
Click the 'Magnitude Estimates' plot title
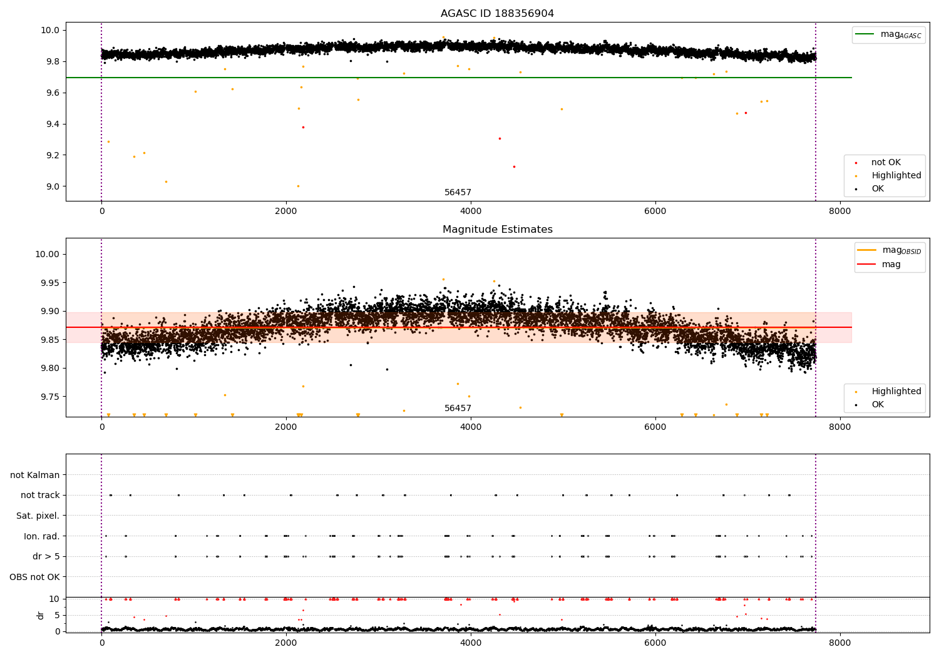pos(497,230)
